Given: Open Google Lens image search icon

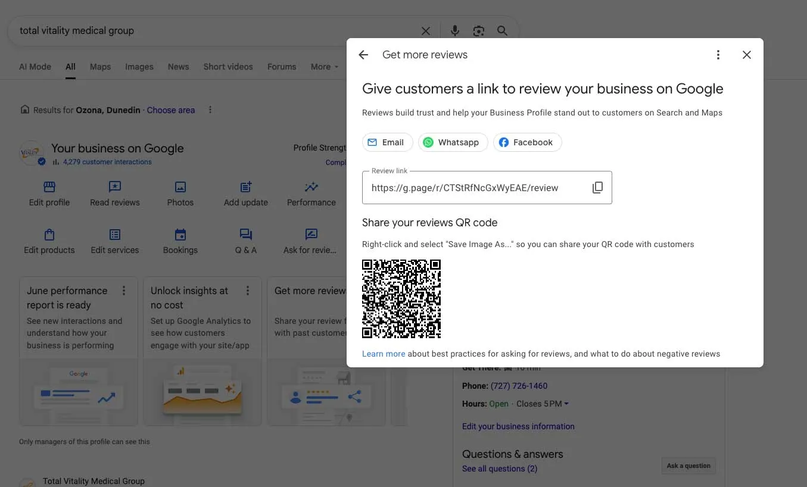Looking at the screenshot, I should coord(478,31).
